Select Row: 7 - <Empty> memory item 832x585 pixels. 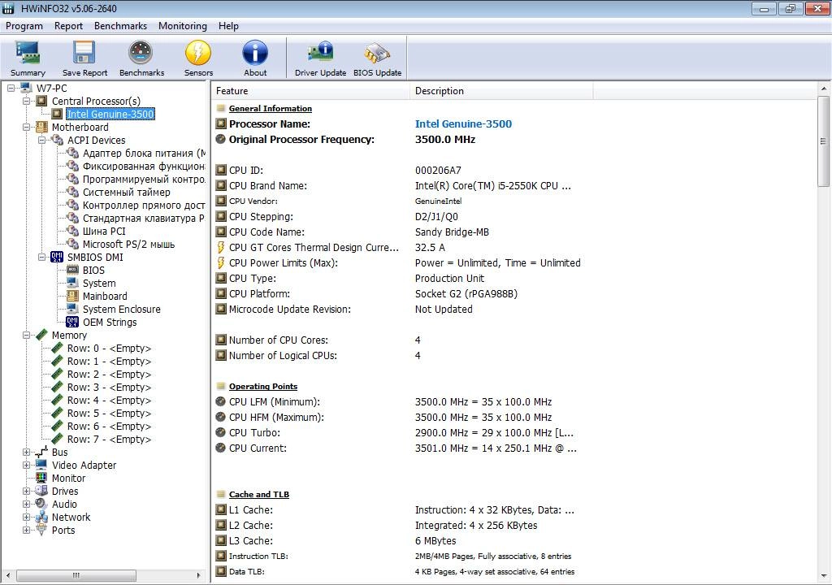click(x=110, y=439)
